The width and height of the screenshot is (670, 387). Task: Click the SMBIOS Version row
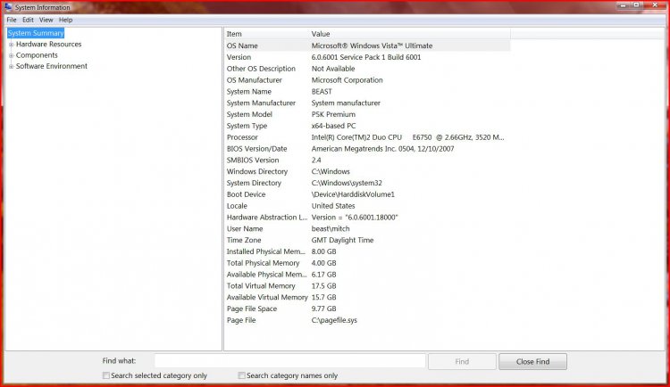tap(367, 160)
